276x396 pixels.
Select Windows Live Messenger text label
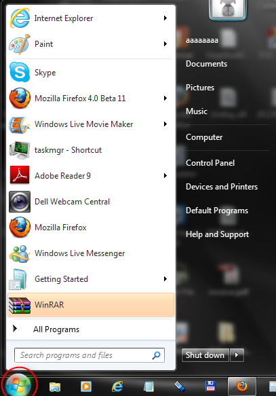click(x=79, y=253)
